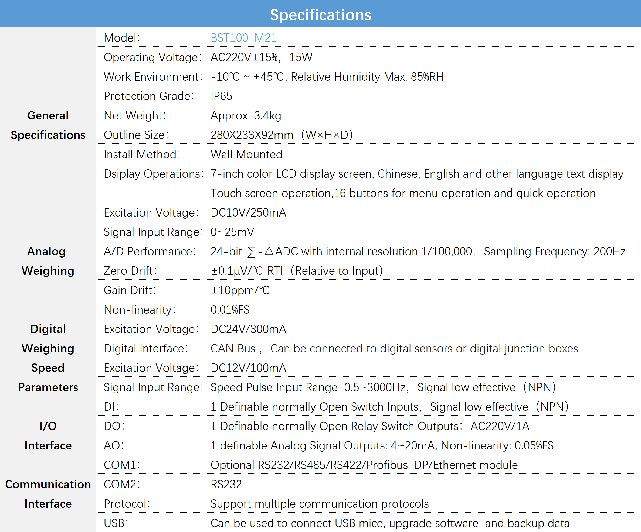Select the model number 'BST100-M21'
This screenshot has width=641, height=532.
tap(243, 38)
